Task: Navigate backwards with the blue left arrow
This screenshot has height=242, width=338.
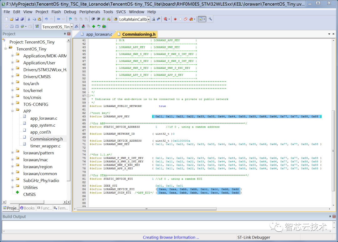Action: [x=59, y=19]
